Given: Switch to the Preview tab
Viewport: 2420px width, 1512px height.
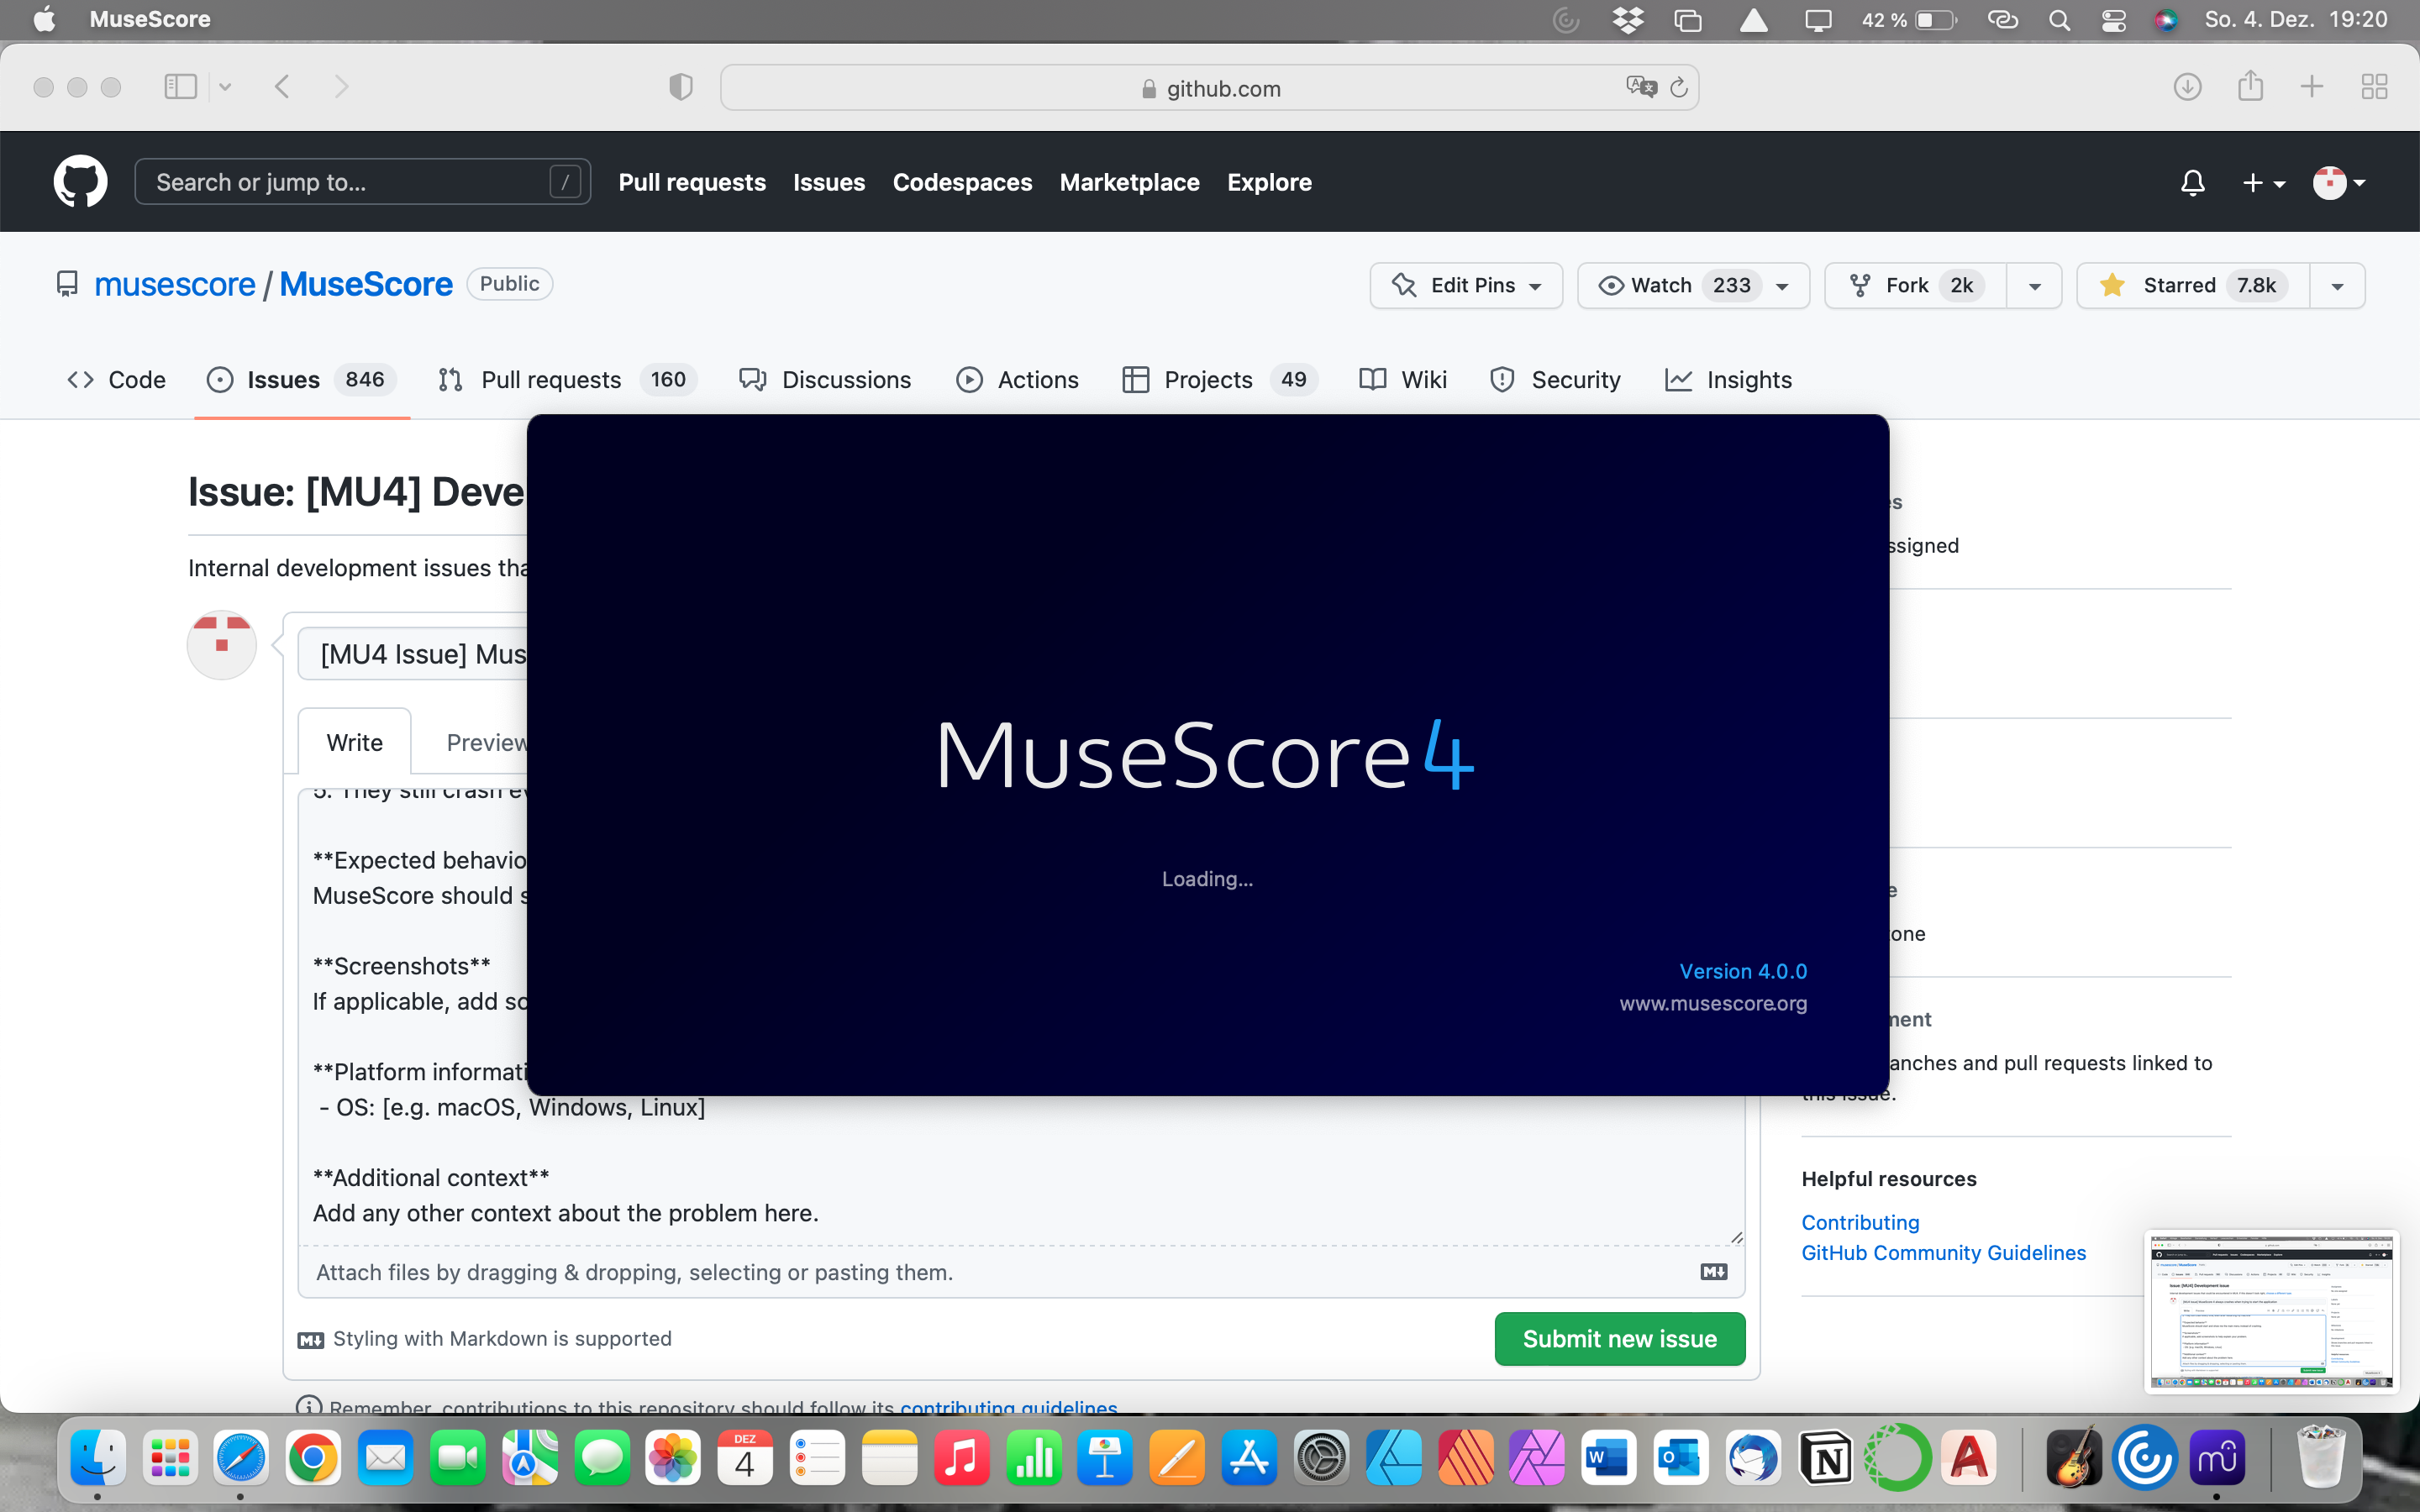Looking at the screenshot, I should click(x=487, y=741).
